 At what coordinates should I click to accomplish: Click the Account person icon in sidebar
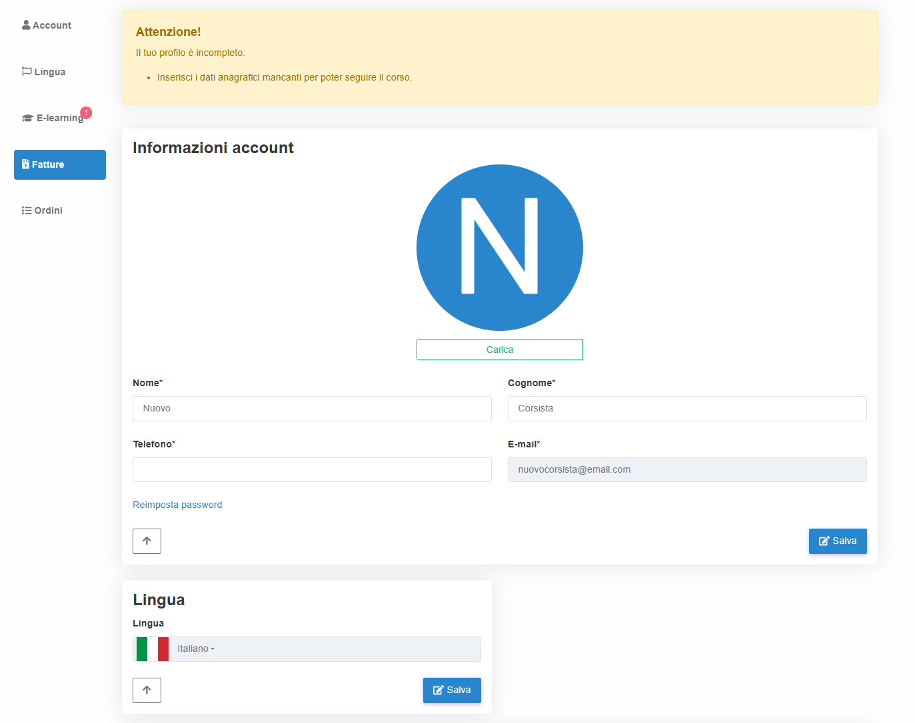26,25
